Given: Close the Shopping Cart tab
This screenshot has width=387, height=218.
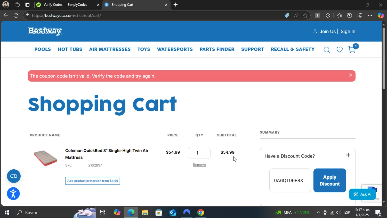Looking at the screenshot, I should pyautogui.click(x=166, y=5).
